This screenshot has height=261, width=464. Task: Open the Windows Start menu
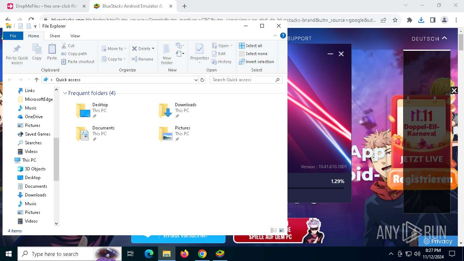(x=9, y=254)
